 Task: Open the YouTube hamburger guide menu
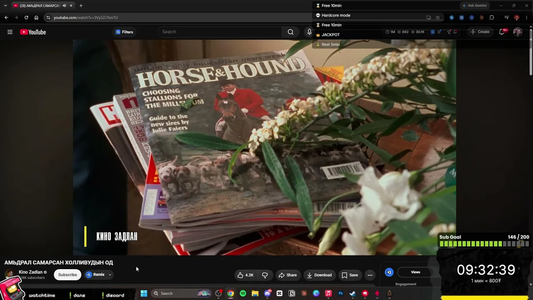coord(10,32)
